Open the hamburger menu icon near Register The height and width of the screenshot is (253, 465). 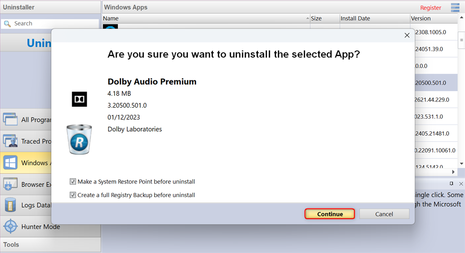[x=455, y=7]
